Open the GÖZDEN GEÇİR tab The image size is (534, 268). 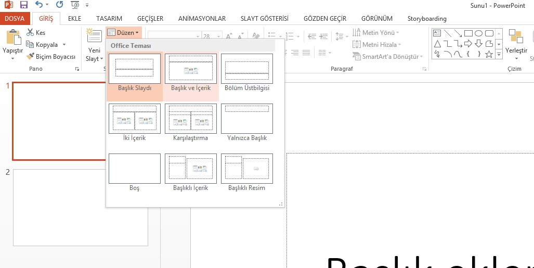coord(325,18)
